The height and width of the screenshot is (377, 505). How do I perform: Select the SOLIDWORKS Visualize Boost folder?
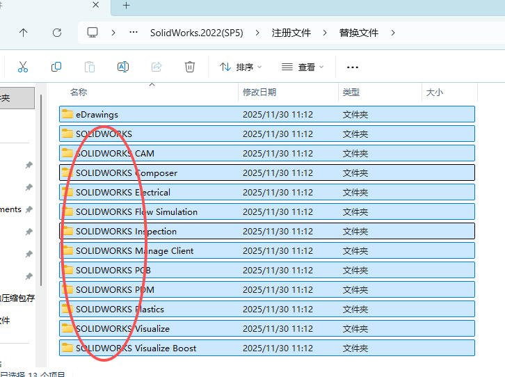click(267, 348)
